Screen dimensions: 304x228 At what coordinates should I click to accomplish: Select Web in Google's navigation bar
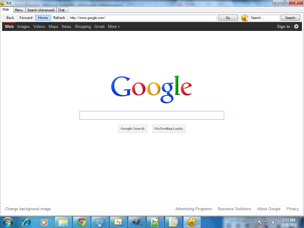(x=9, y=26)
